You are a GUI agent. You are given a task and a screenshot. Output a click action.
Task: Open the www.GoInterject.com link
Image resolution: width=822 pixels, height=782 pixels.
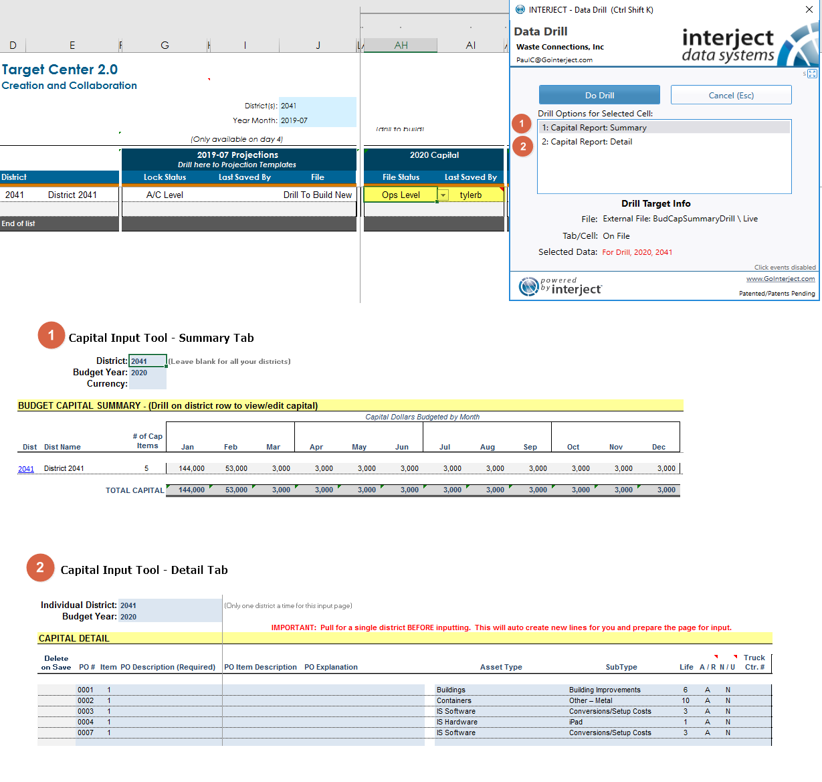point(781,279)
